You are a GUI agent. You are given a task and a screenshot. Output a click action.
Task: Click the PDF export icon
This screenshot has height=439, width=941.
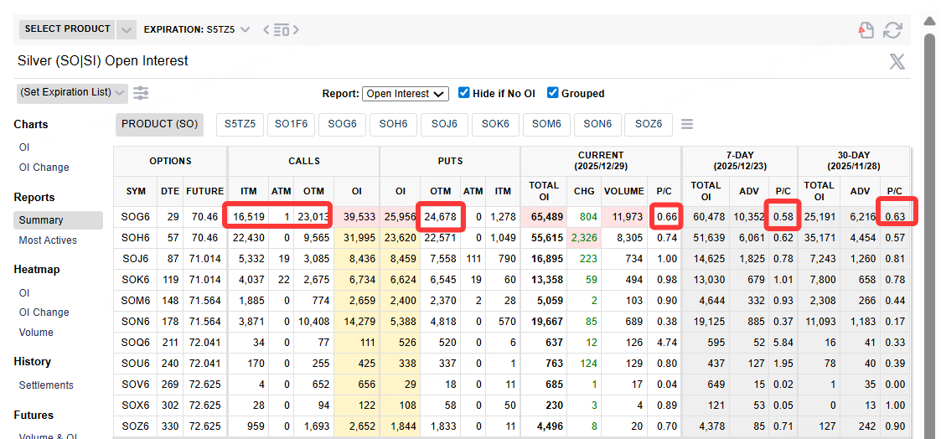pyautogui.click(x=866, y=30)
